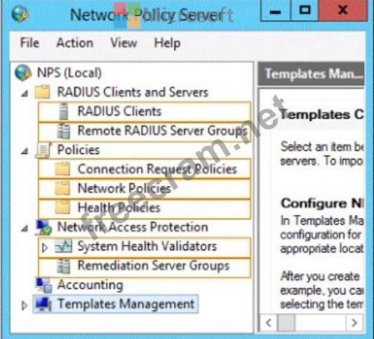Select System Health Validators label
Viewport: 374px width, 339px height.
pyautogui.click(x=147, y=247)
